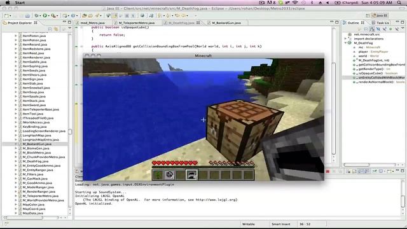Screen dimensions: 407x229
Task: Click the Debug bug icon in toolbar
Action: (36, 16)
